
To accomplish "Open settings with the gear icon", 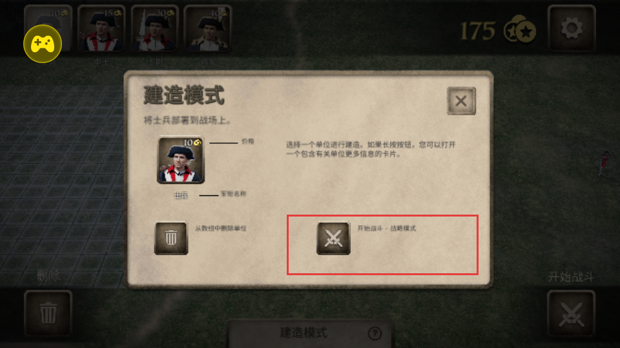I will 572,28.
